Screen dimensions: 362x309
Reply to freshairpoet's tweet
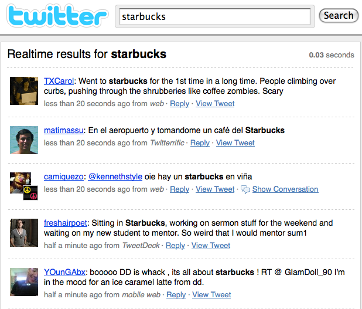(x=176, y=246)
